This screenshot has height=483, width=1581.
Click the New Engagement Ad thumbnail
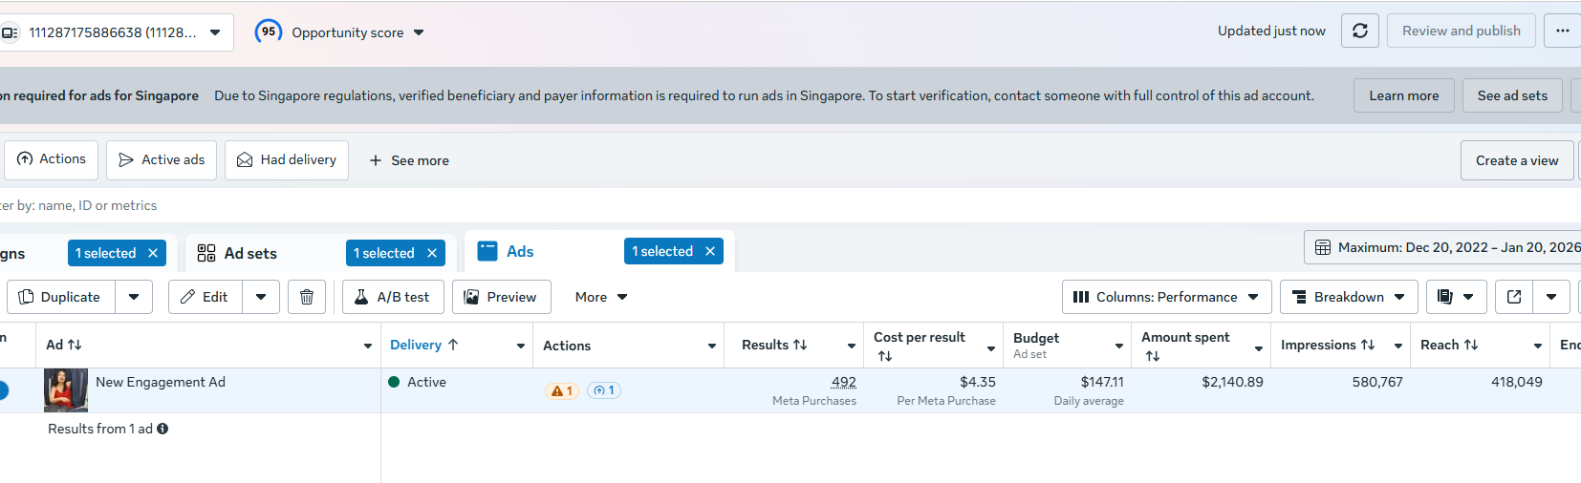click(x=66, y=390)
